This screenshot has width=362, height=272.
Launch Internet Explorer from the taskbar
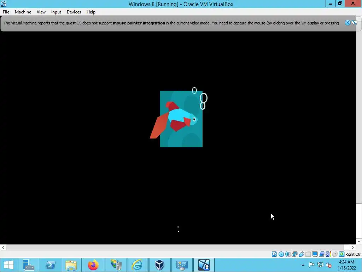click(137, 265)
